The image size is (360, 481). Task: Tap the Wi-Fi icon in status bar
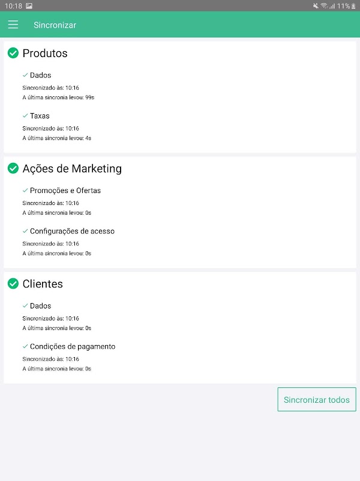(x=324, y=5)
